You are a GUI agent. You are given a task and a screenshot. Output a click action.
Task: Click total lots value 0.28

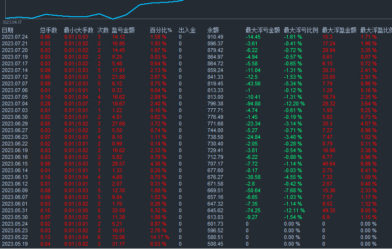[45, 104]
